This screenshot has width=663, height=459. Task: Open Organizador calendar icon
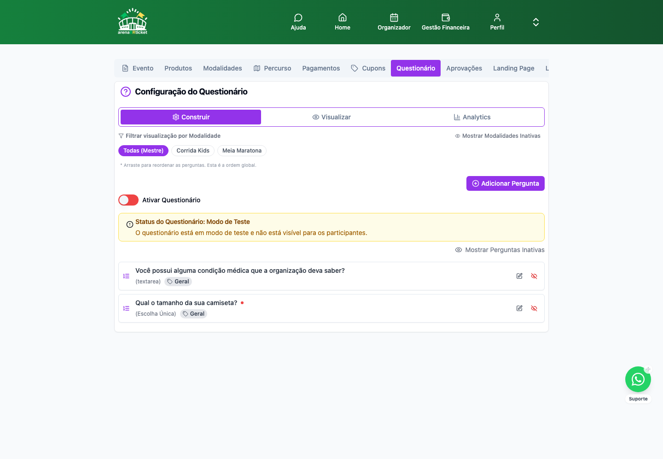pos(394,18)
